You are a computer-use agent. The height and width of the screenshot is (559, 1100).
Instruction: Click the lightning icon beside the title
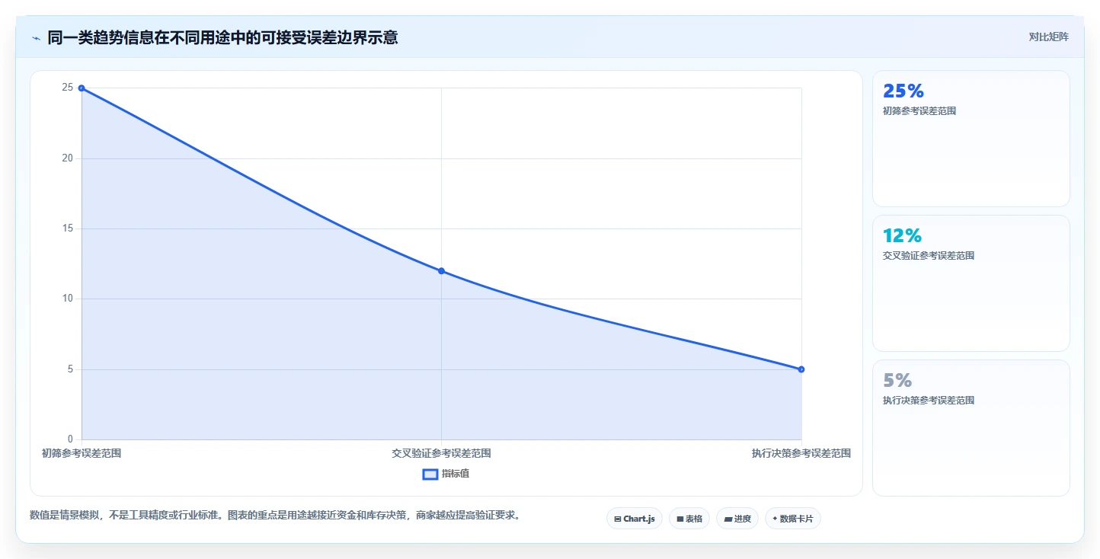pos(36,38)
